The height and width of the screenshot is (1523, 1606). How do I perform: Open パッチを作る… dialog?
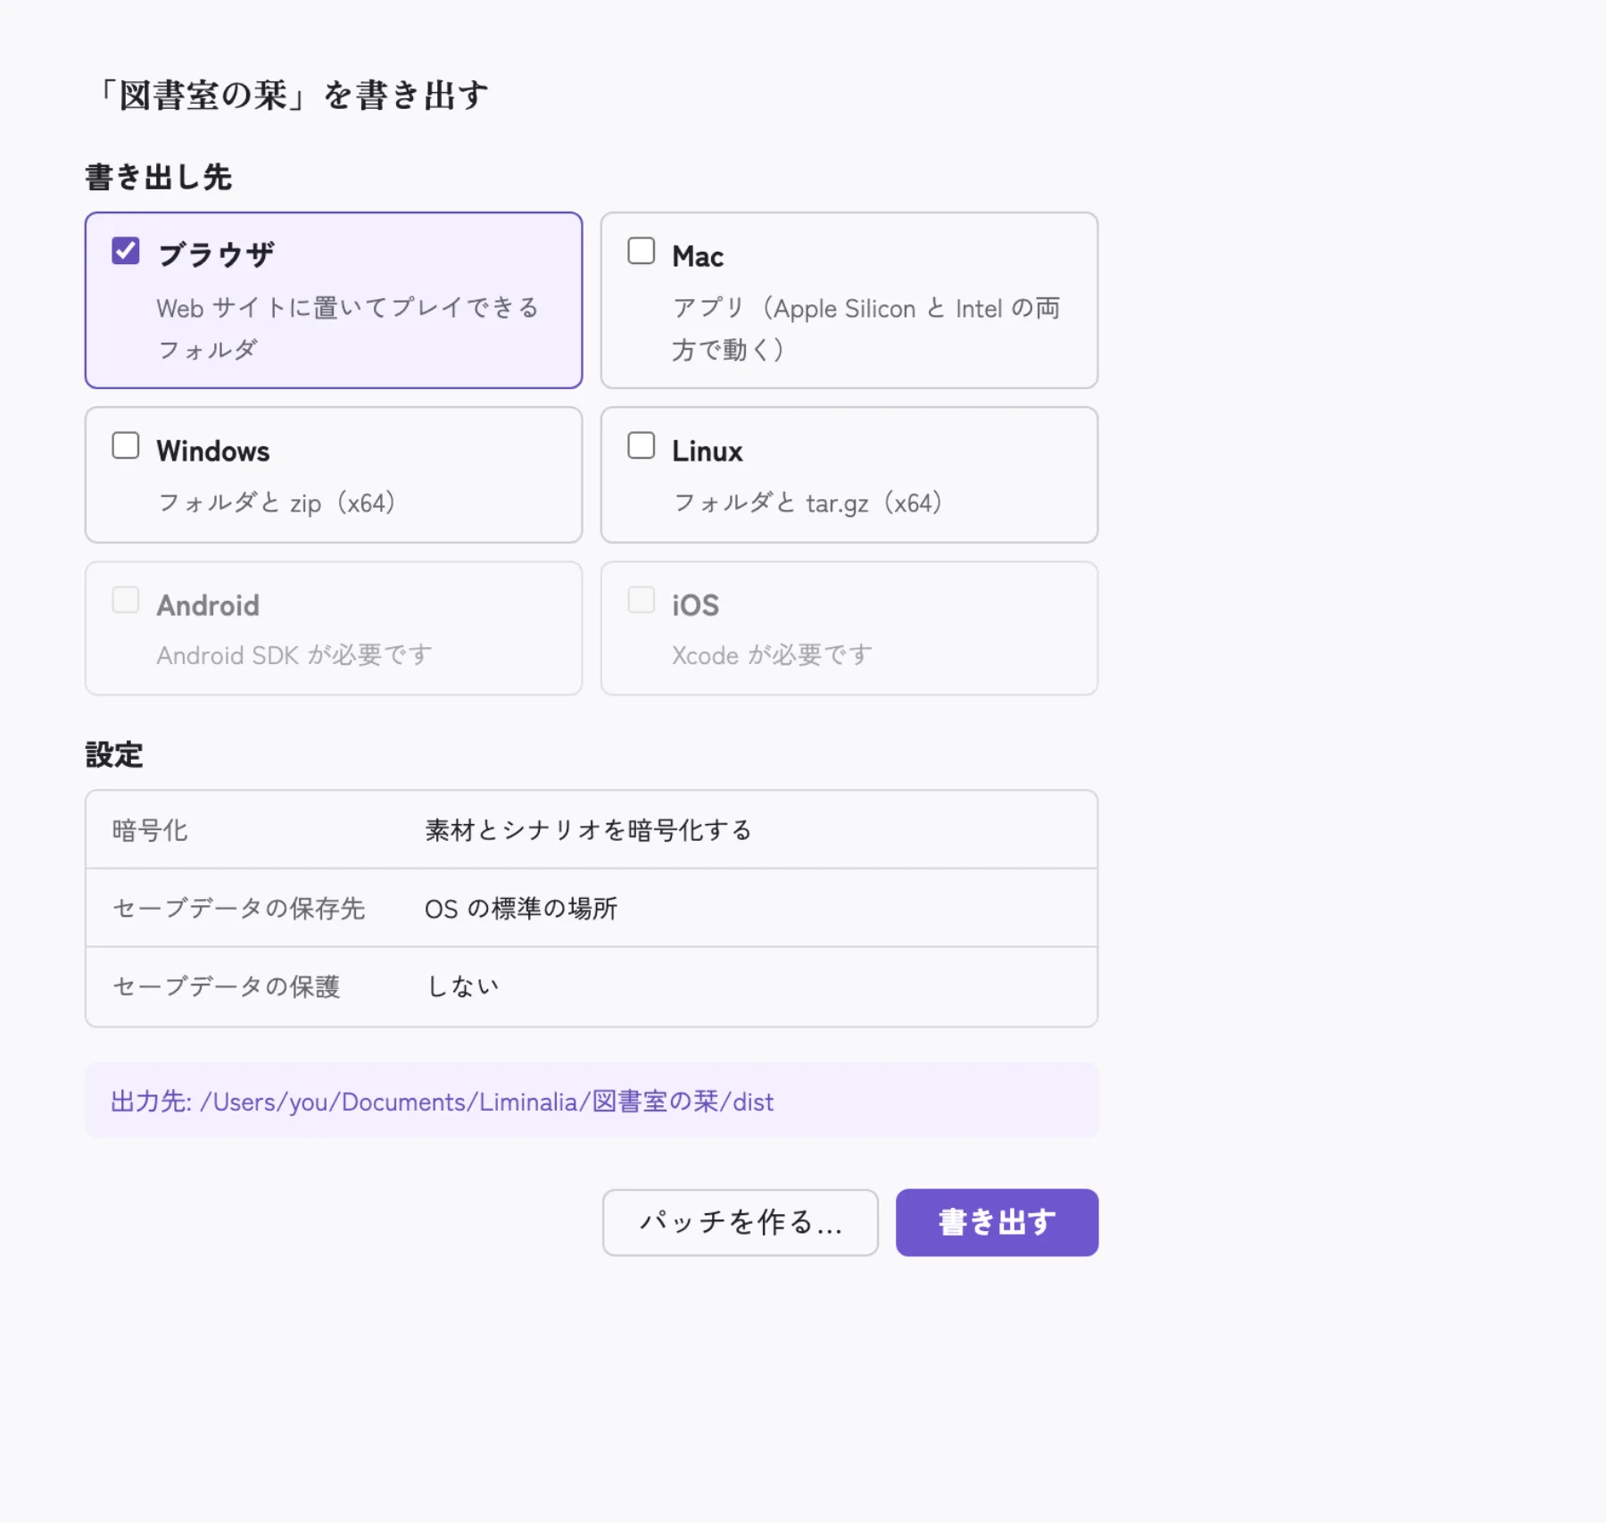[740, 1222]
